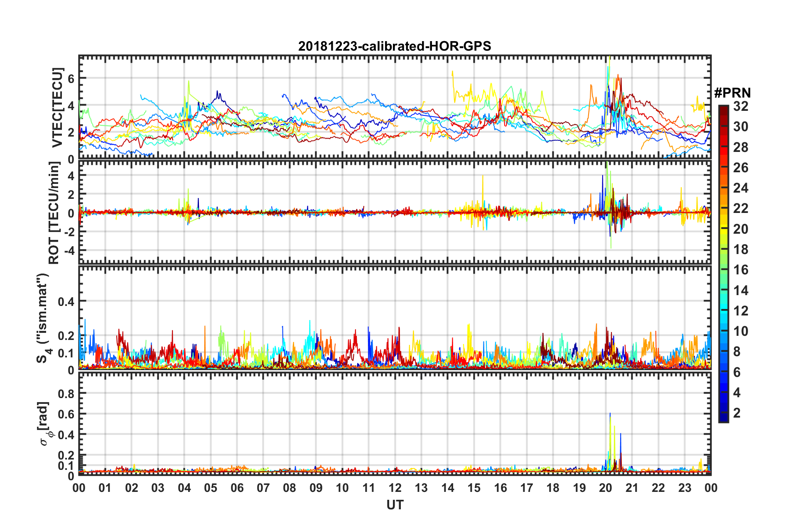Image resolution: width=790 pixels, height=528 pixels.
Task: Click x-axis tick label 12
Action: pyautogui.click(x=395, y=488)
